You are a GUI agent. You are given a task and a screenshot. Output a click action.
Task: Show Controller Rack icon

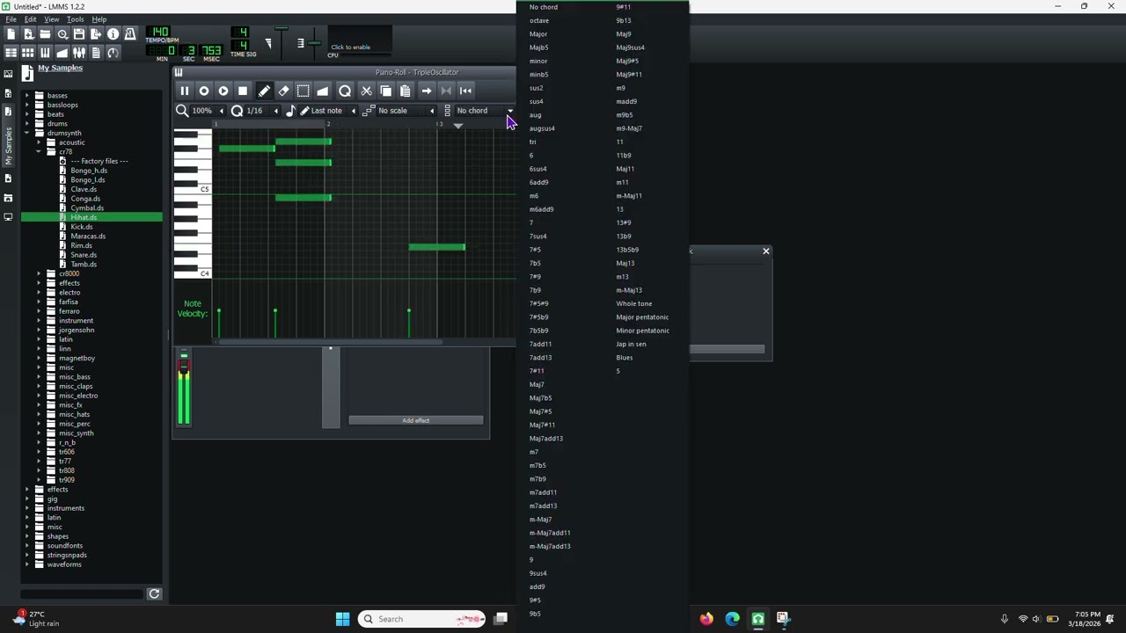113,53
